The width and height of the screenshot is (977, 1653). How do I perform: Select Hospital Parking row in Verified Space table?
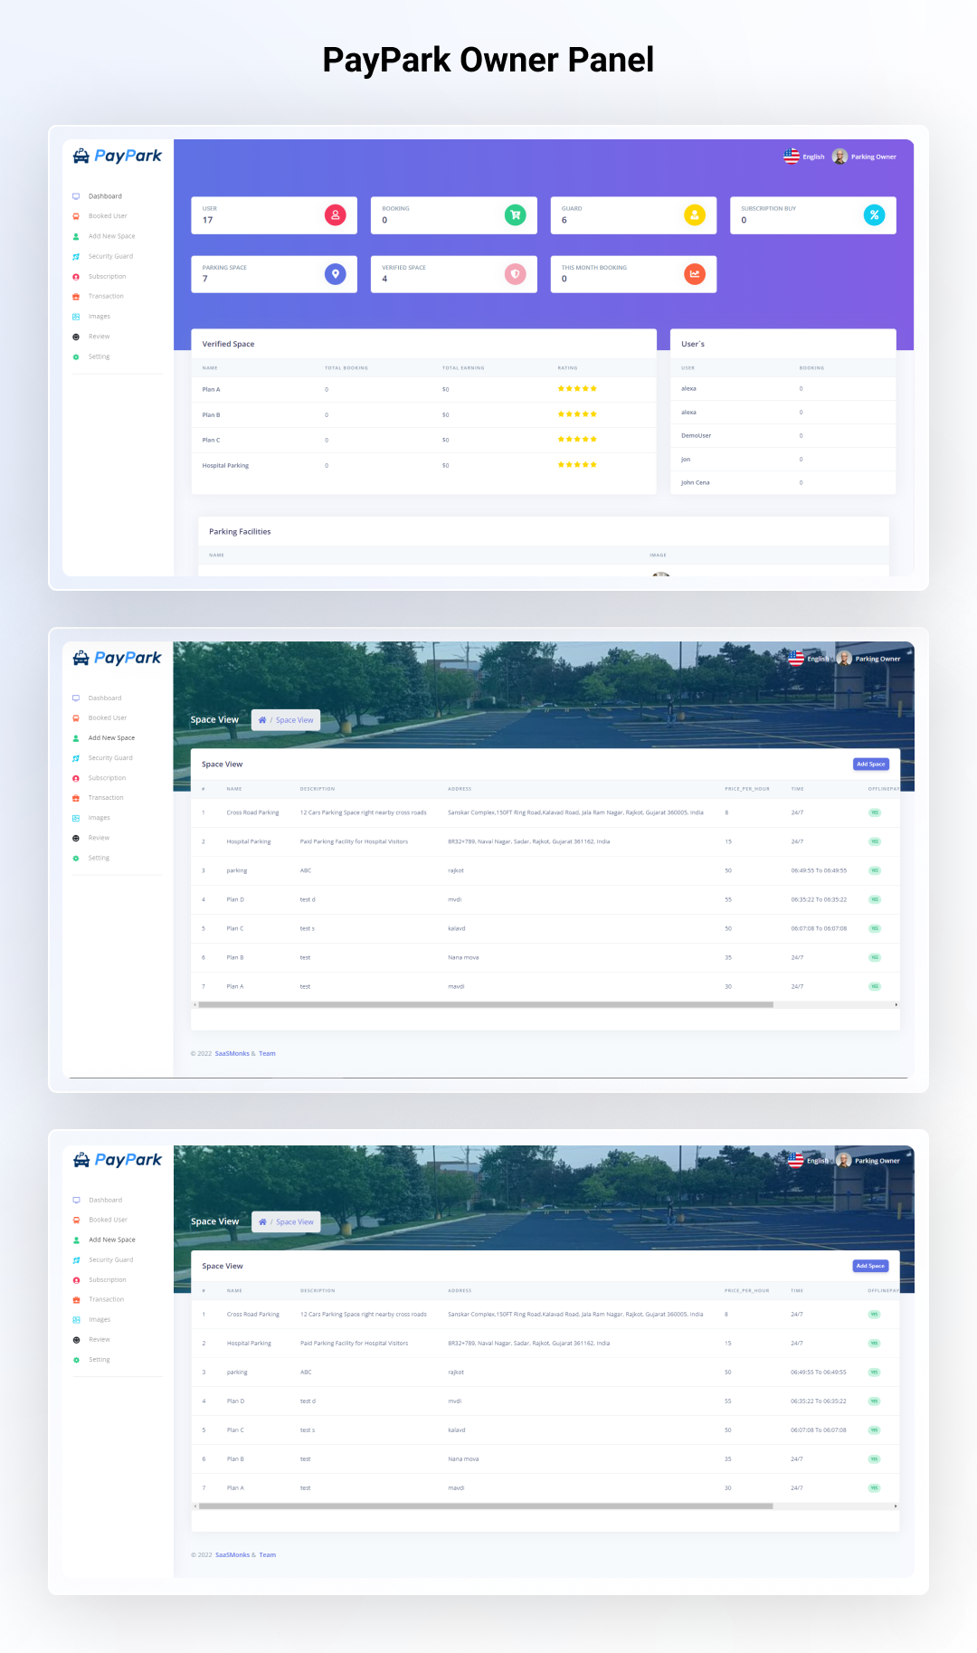(423, 465)
